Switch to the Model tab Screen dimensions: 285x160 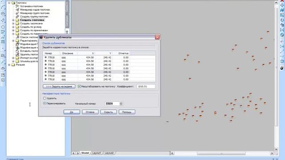pyautogui.click(x=85, y=153)
